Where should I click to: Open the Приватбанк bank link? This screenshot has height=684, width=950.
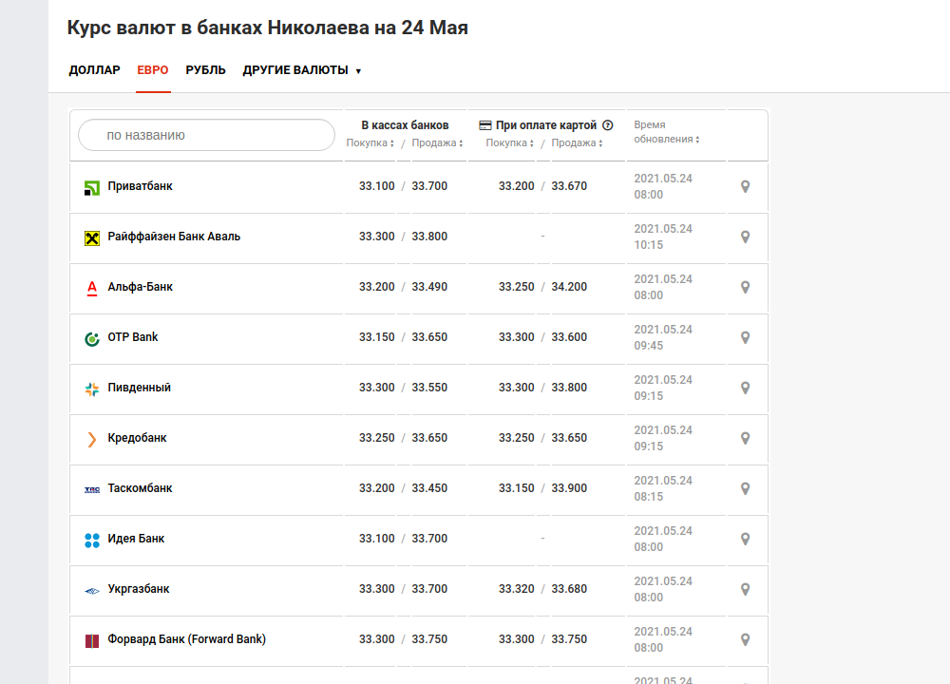point(140,186)
